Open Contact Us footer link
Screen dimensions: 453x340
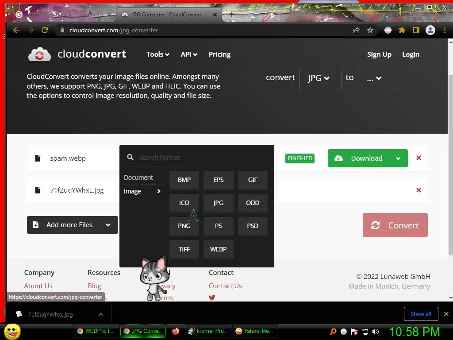pos(225,286)
